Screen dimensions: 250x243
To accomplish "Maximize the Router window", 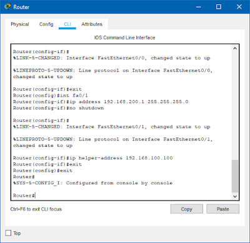I will (219, 7).
